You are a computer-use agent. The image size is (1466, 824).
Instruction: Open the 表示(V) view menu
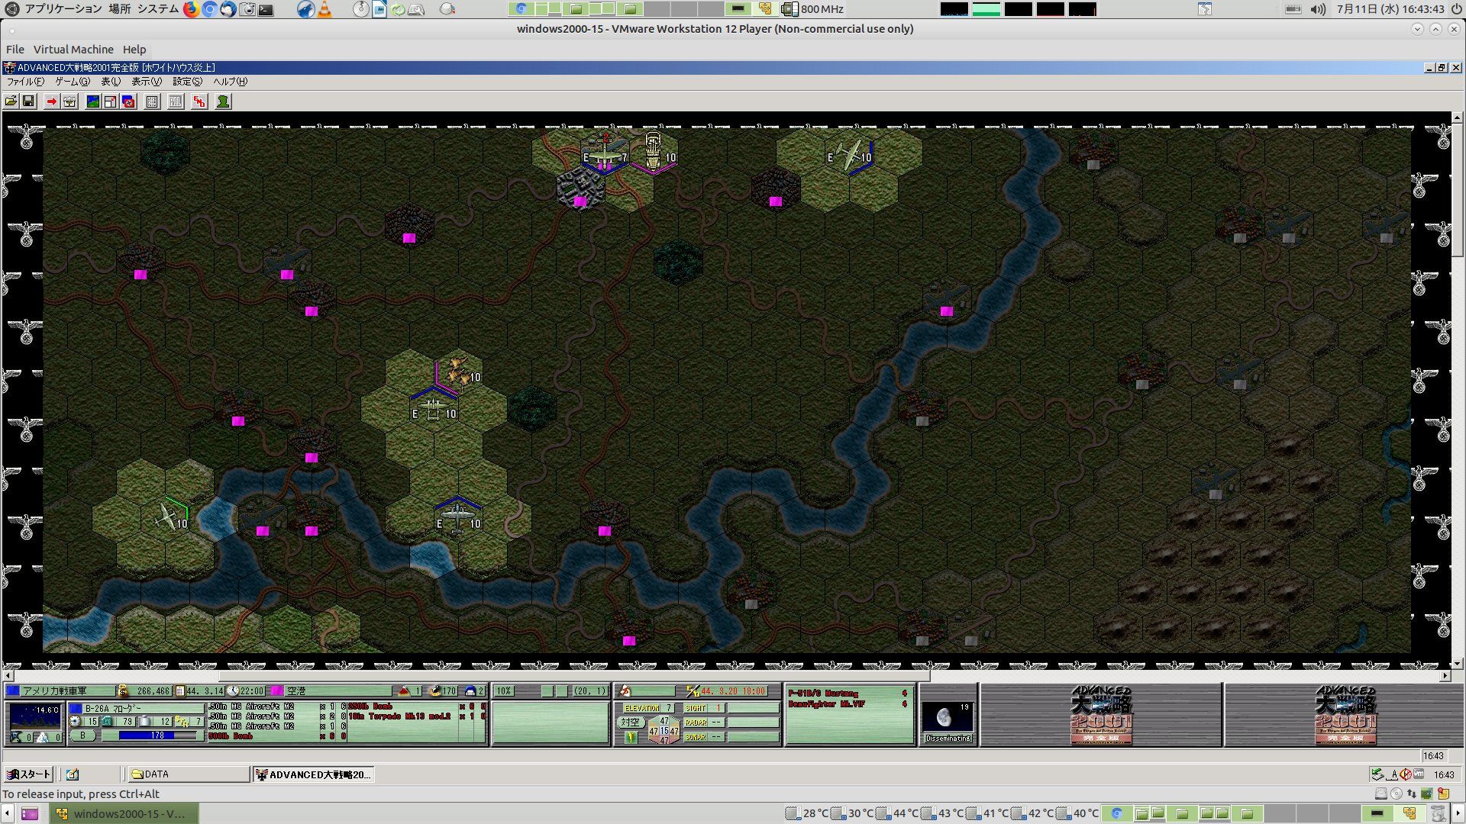(x=146, y=82)
